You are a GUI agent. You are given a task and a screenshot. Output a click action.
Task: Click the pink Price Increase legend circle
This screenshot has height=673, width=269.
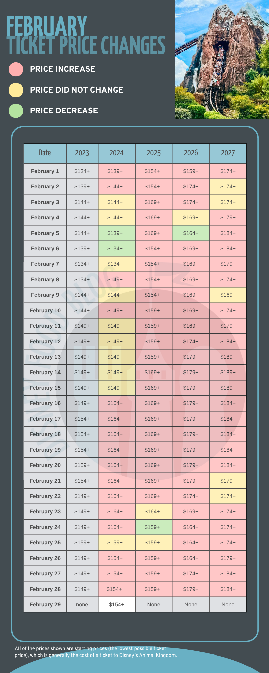click(16, 69)
